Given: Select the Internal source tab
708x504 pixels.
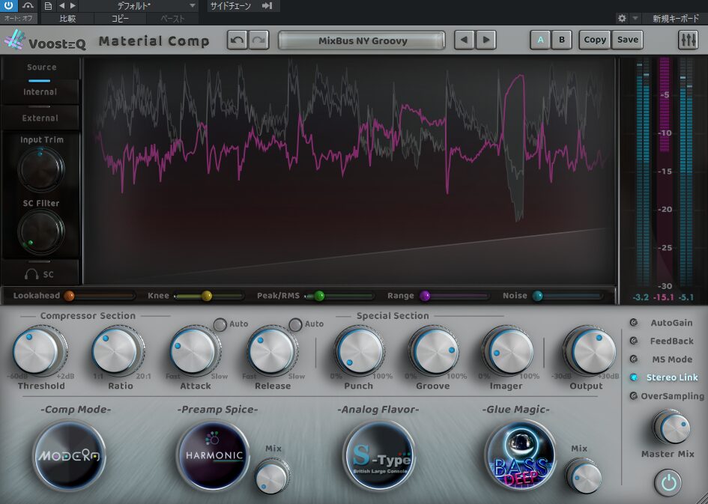Looking at the screenshot, I should coord(40,92).
